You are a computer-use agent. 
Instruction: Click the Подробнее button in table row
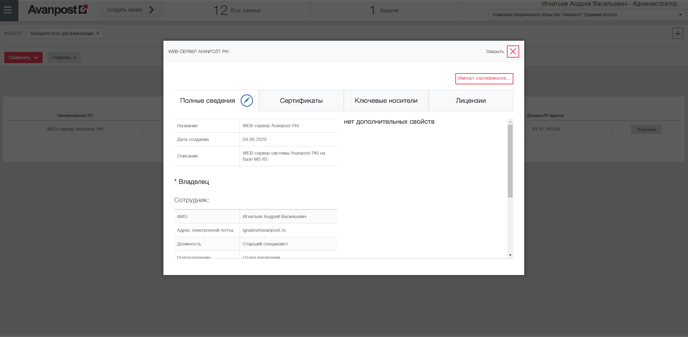coord(646,129)
